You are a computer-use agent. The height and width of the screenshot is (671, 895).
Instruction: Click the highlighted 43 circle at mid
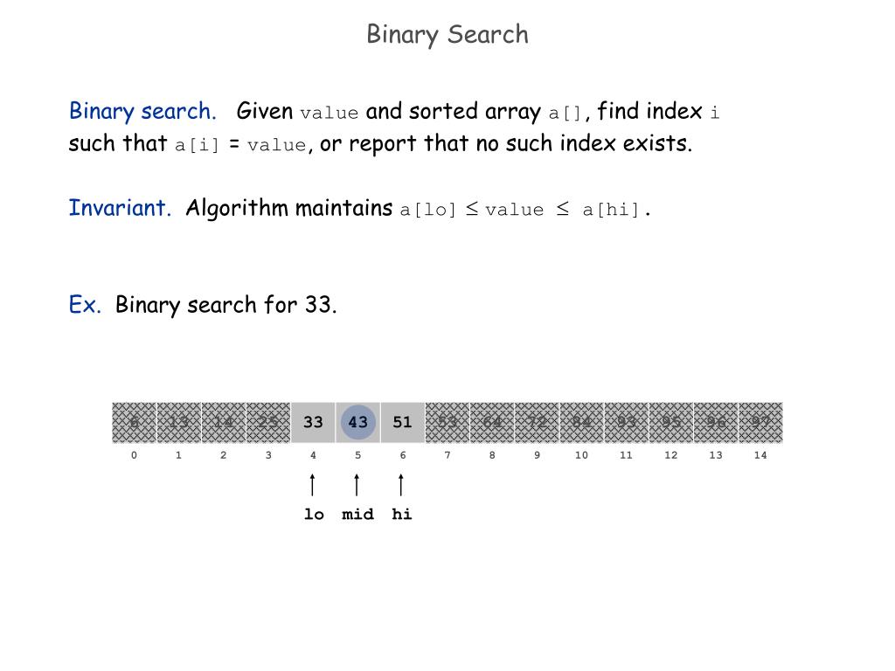(x=357, y=422)
